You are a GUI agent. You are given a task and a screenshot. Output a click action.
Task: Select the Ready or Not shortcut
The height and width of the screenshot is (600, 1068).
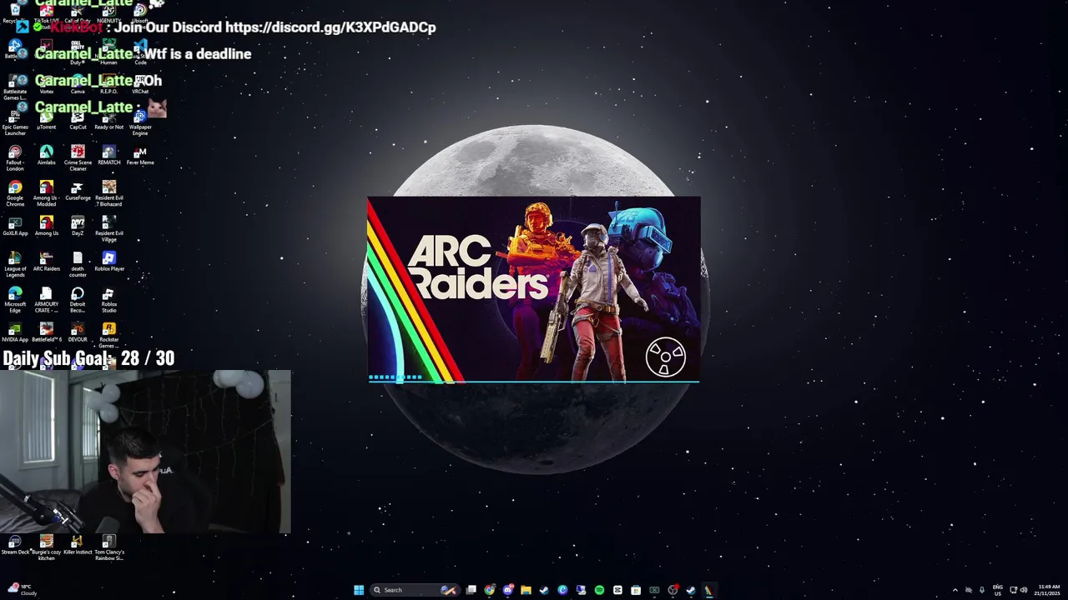(109, 120)
